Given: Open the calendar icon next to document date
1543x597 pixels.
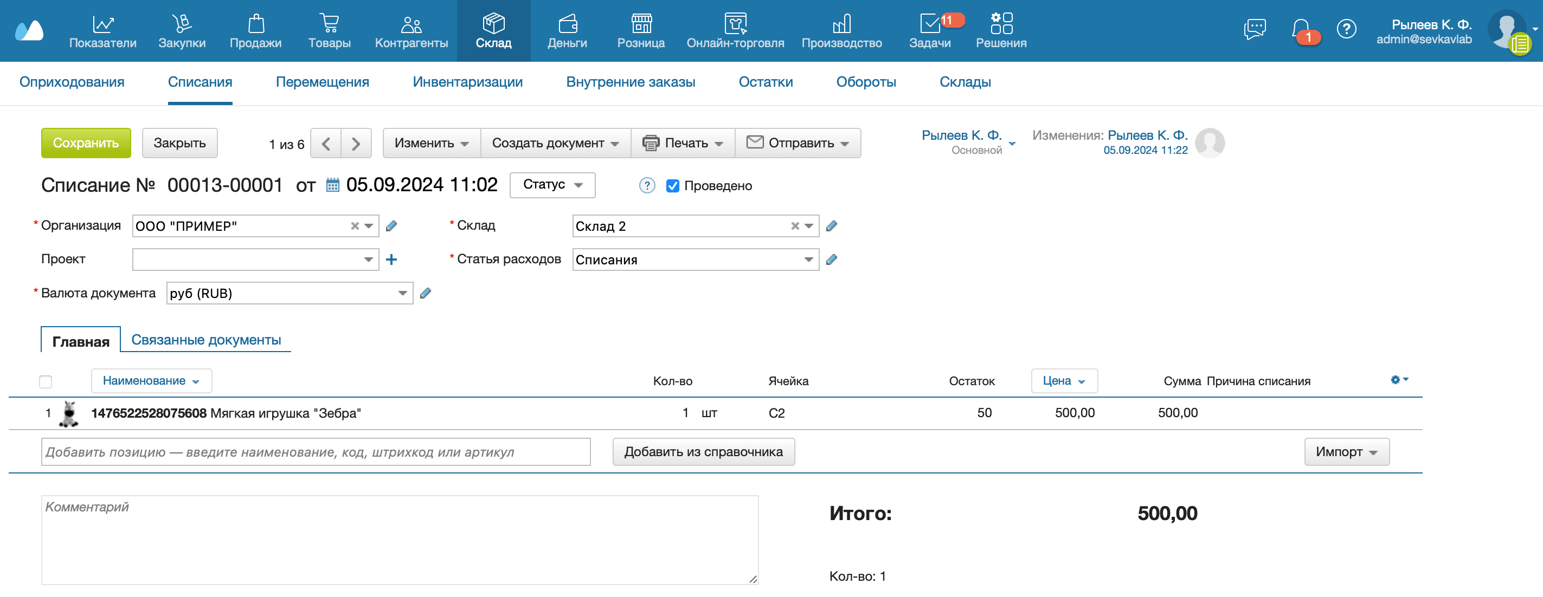Looking at the screenshot, I should tap(333, 185).
